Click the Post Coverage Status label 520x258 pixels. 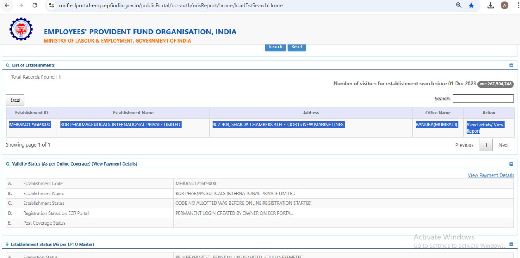pos(44,223)
